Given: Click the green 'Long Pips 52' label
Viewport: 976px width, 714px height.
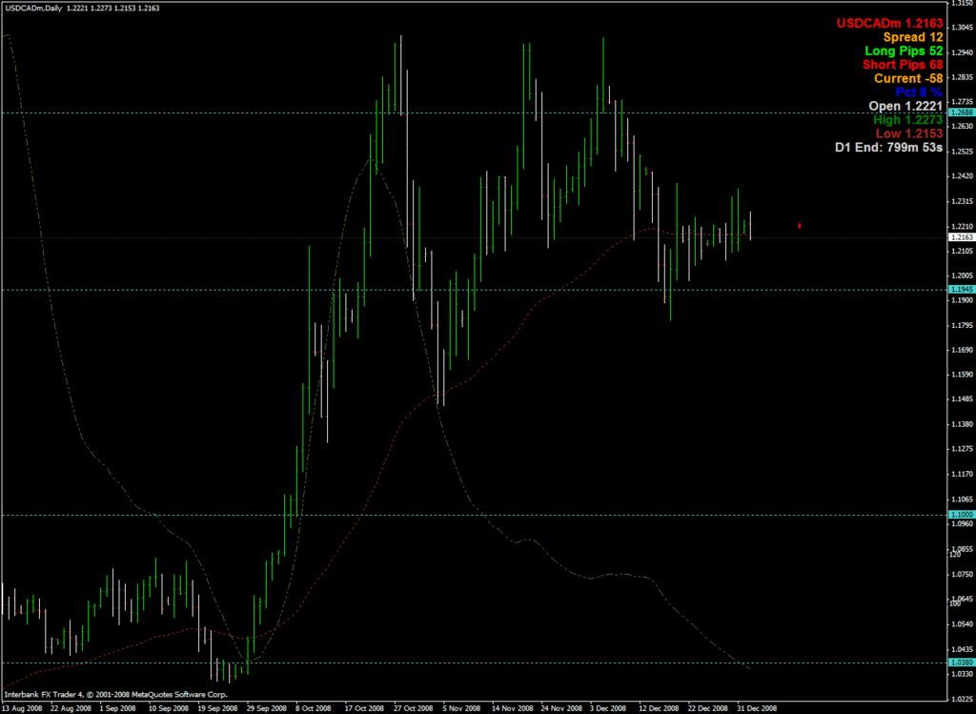Looking at the screenshot, I should 904,51.
